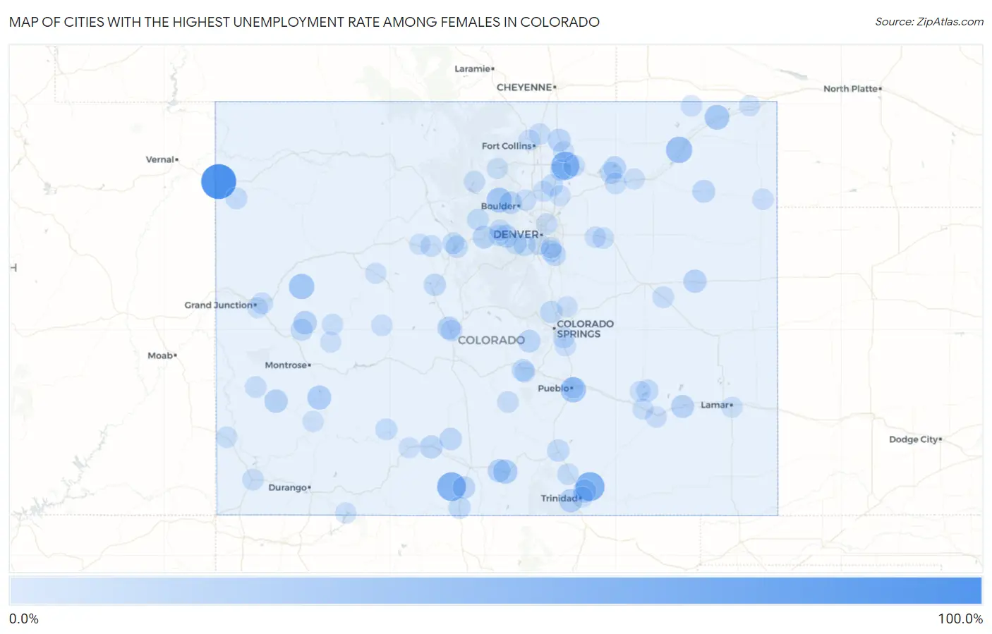
Task: Click the DENVER map label
Action: click(x=517, y=234)
